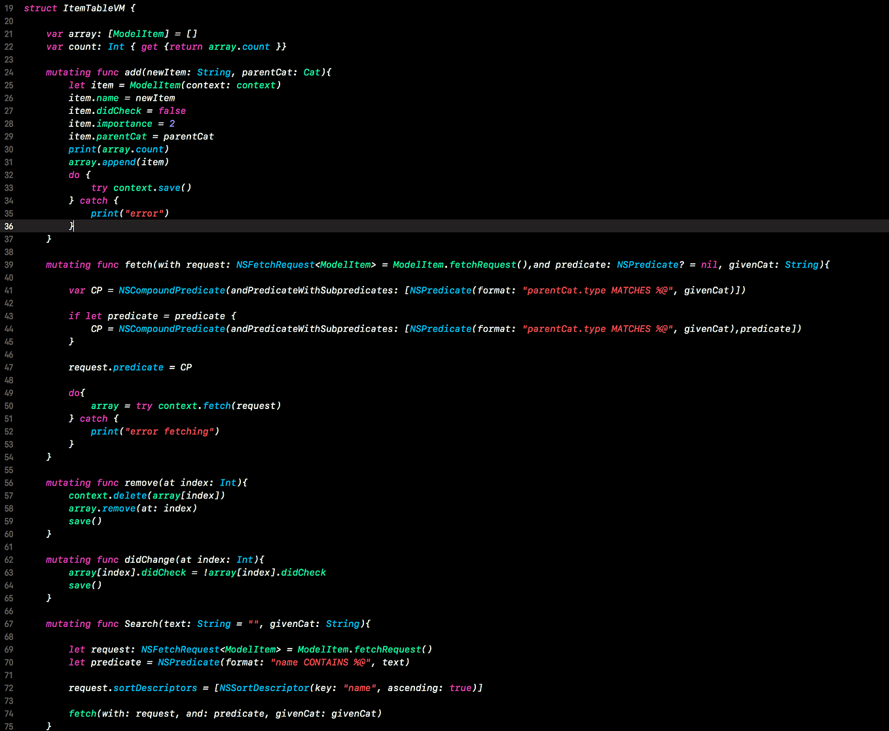Click the "error" string on line 35
Image resolution: width=889 pixels, height=731 pixels.
click(x=147, y=214)
